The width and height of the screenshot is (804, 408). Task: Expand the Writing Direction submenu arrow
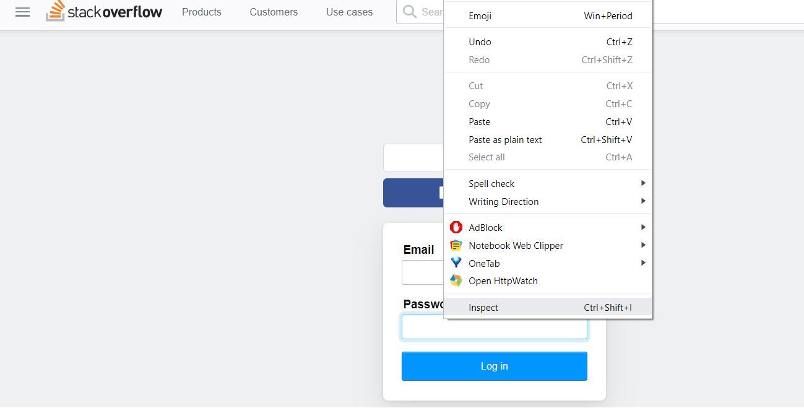(643, 201)
